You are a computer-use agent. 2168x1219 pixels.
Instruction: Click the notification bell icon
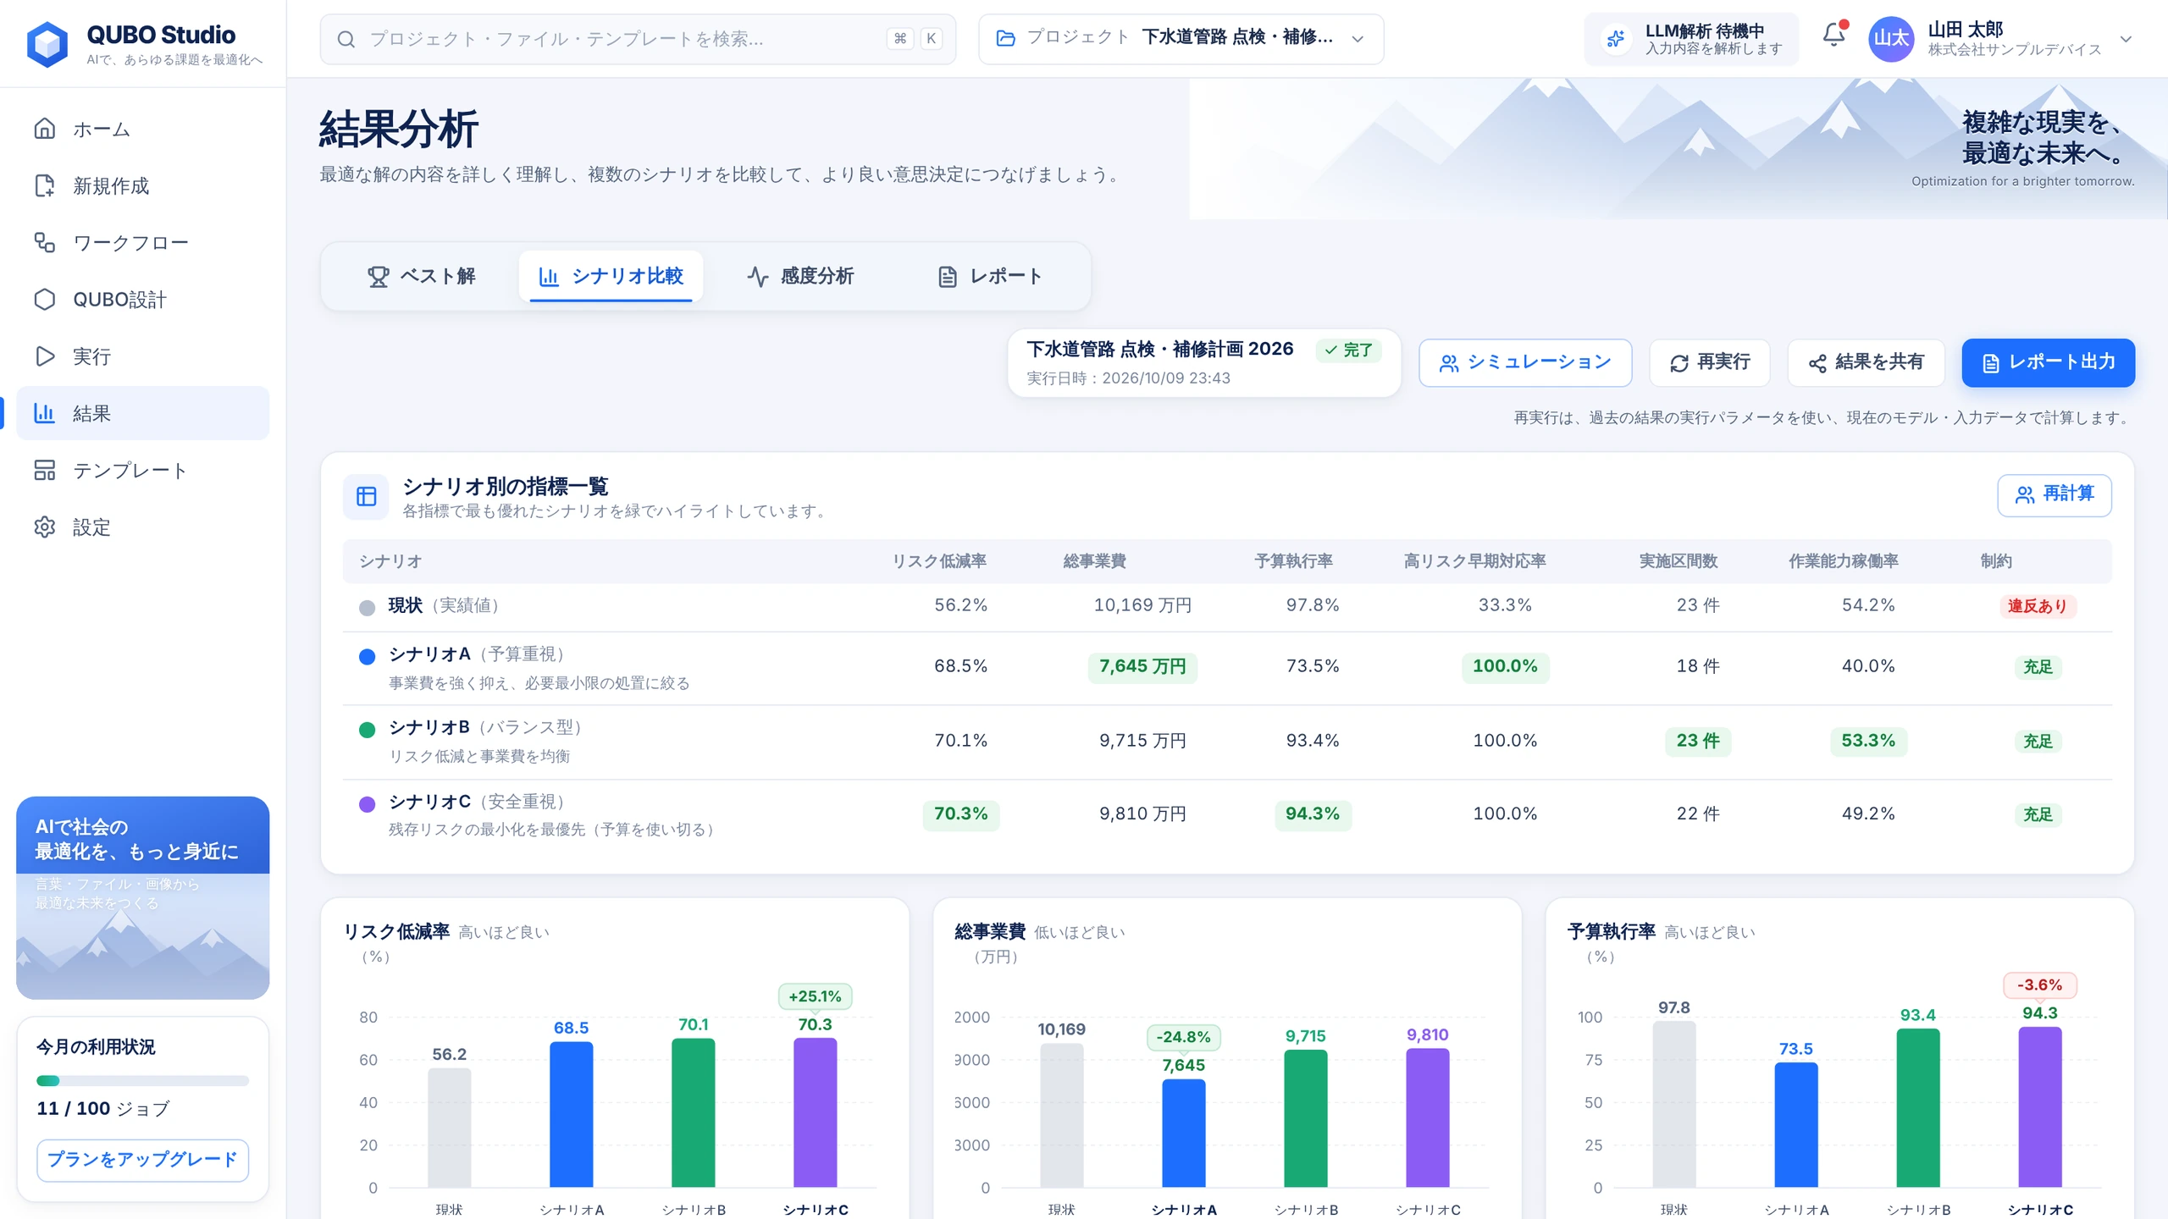pyautogui.click(x=1833, y=35)
